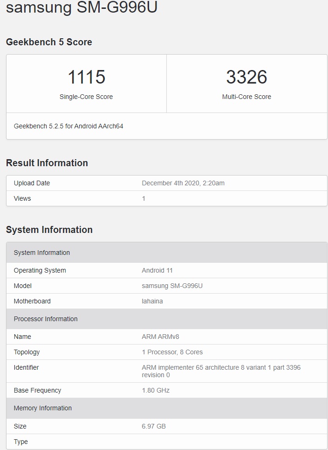Image resolution: width=328 pixels, height=450 pixels.
Task: Click the Result Information heading
Action: pos(47,163)
